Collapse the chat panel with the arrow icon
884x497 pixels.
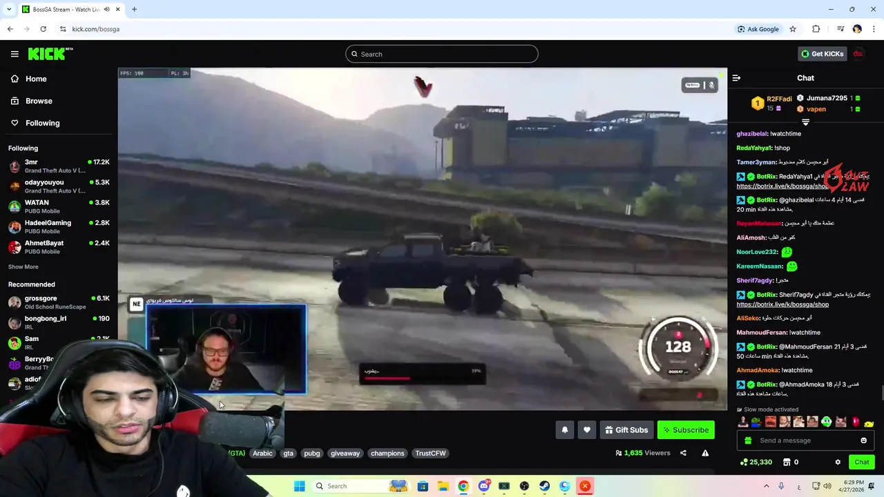click(x=736, y=78)
